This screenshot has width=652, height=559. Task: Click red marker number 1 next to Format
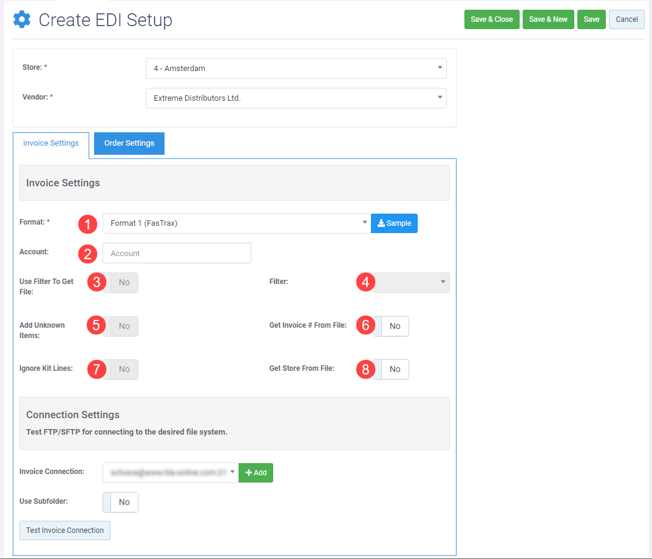(88, 224)
